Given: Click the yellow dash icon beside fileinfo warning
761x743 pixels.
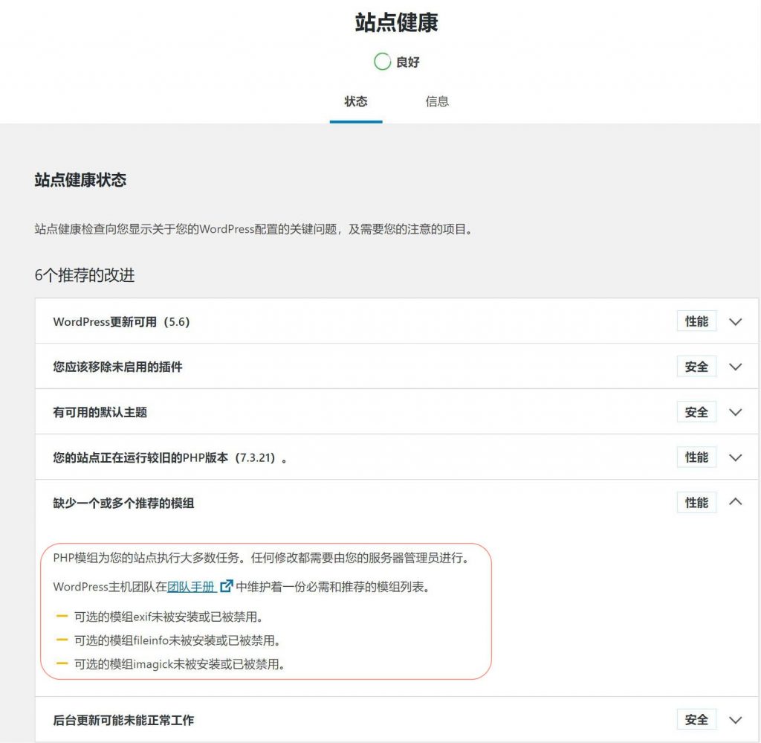Looking at the screenshot, I should (62, 640).
